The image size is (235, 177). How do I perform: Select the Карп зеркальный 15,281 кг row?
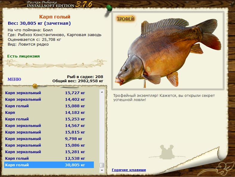point(49,152)
